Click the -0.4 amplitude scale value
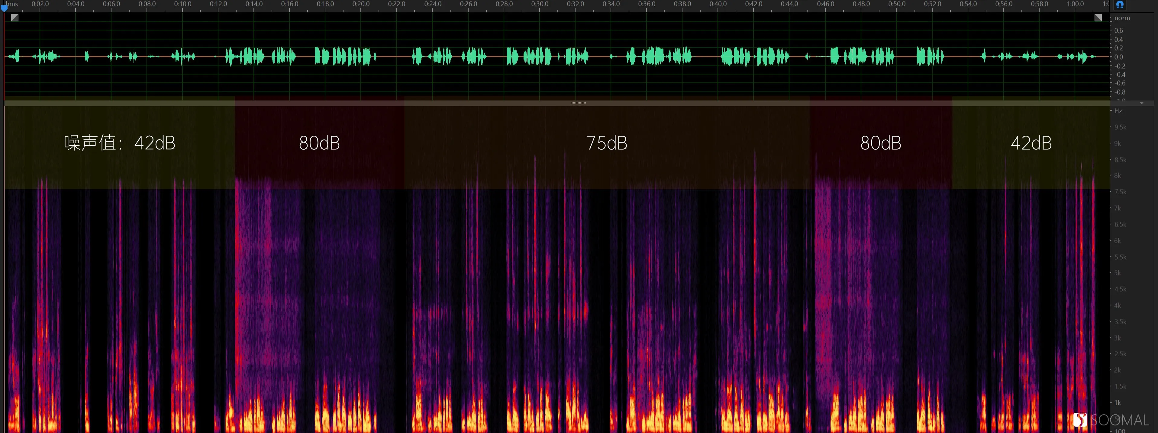This screenshot has width=1158, height=433. [x=1120, y=75]
